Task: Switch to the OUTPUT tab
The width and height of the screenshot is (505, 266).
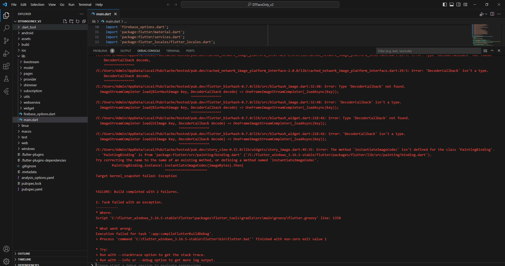Action: [x=126, y=51]
